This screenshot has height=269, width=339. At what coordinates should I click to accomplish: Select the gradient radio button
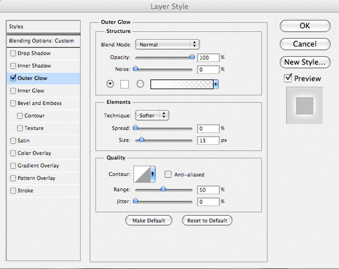140,84
